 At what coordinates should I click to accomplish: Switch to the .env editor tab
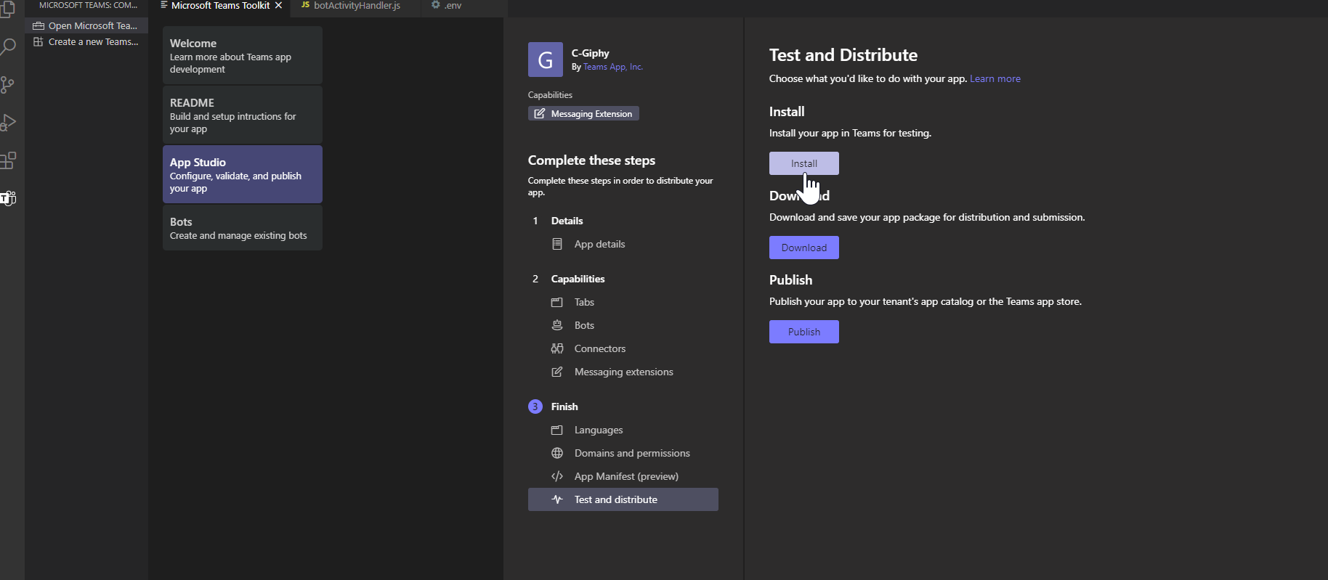[453, 6]
